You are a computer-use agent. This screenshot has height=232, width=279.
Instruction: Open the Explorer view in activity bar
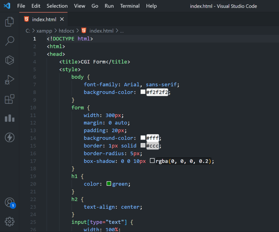(x=9, y=22)
